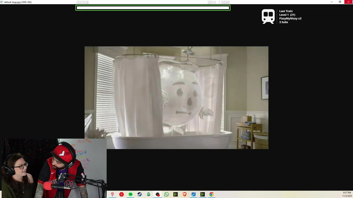Switch to OBS with the red recording dot
353x198 pixels.
coord(157,194)
